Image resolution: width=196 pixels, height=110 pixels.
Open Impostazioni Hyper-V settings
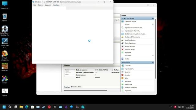pos(132,31)
